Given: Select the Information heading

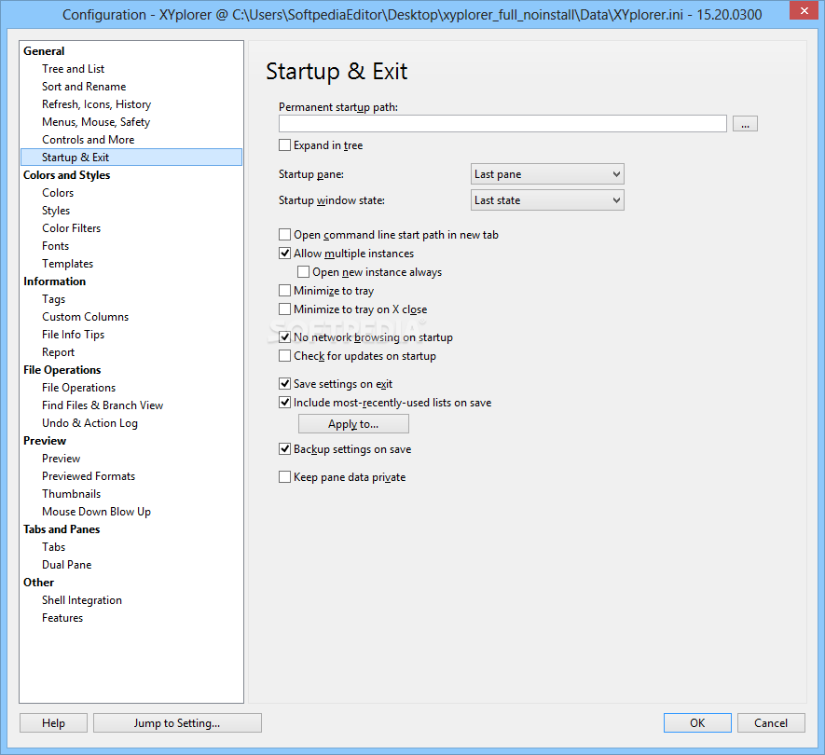Looking at the screenshot, I should [x=55, y=281].
